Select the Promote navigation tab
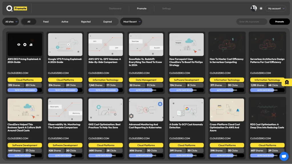The width and height of the screenshot is (292, 164). point(142,9)
